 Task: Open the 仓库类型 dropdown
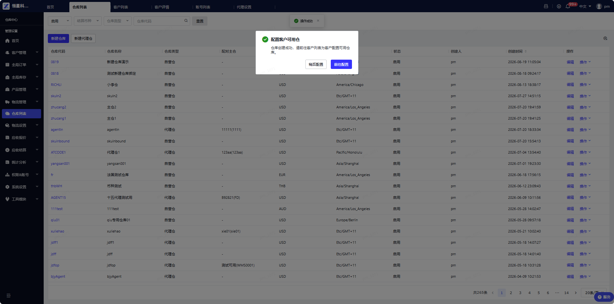pyautogui.click(x=118, y=21)
